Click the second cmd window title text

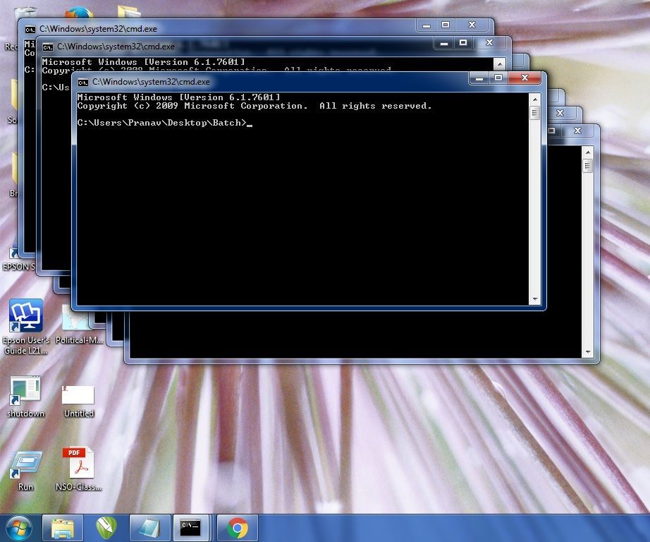(116, 47)
